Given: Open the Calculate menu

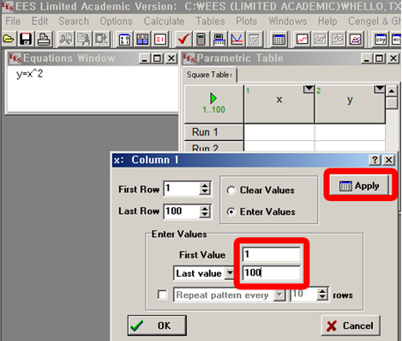Looking at the screenshot, I should (164, 21).
